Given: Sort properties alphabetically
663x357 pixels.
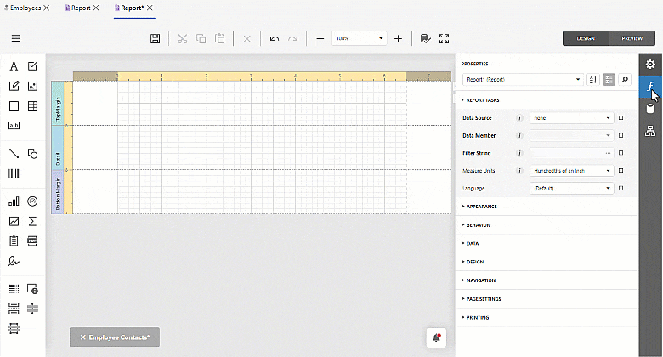Looking at the screenshot, I should pyautogui.click(x=592, y=80).
